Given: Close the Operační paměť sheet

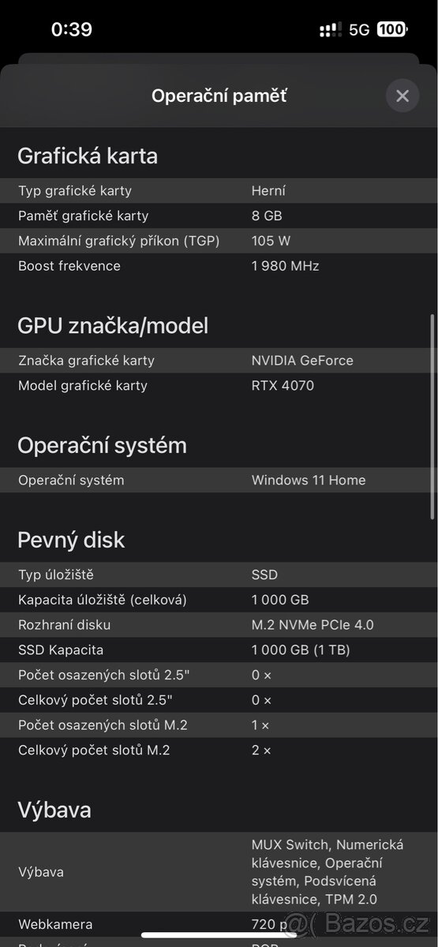Looking at the screenshot, I should 402,96.
